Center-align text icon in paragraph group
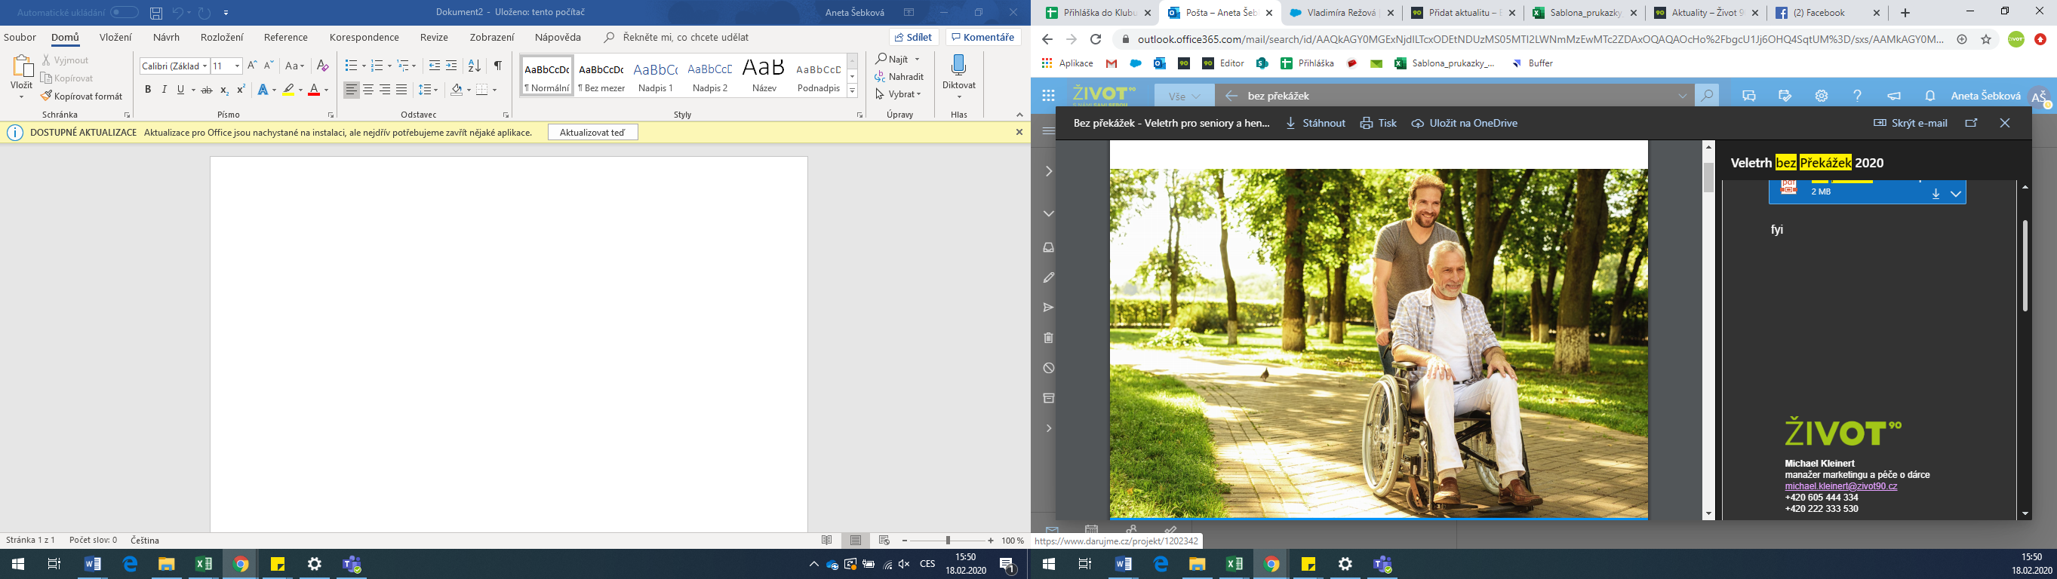Viewport: 2057px width, 579px height. click(x=368, y=90)
